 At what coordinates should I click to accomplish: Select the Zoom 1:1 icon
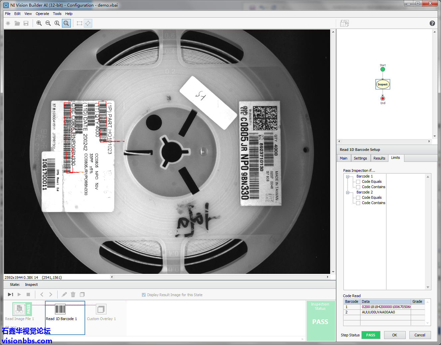tap(57, 23)
